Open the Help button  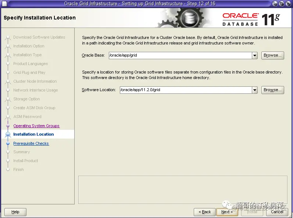(x=15, y=212)
